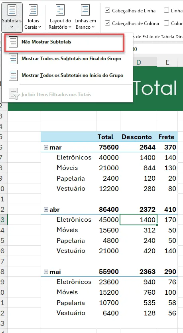183x333 pixels.
Task: Open Totais Gerais dropdown arrow
Action: [40, 27]
